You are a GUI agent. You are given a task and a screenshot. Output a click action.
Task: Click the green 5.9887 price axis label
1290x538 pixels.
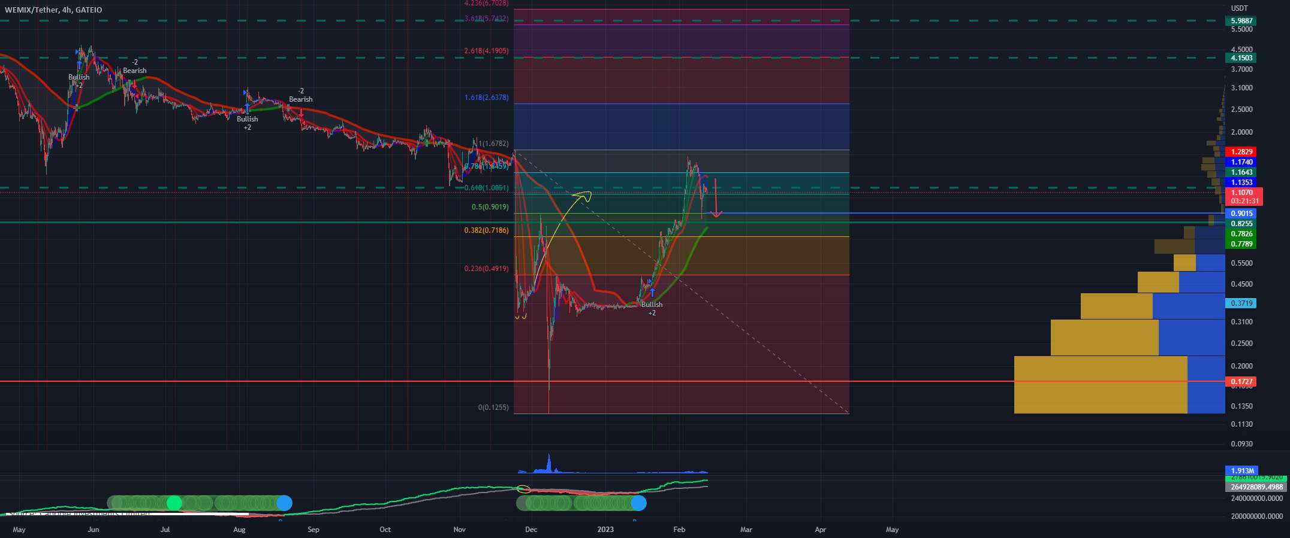1241,21
